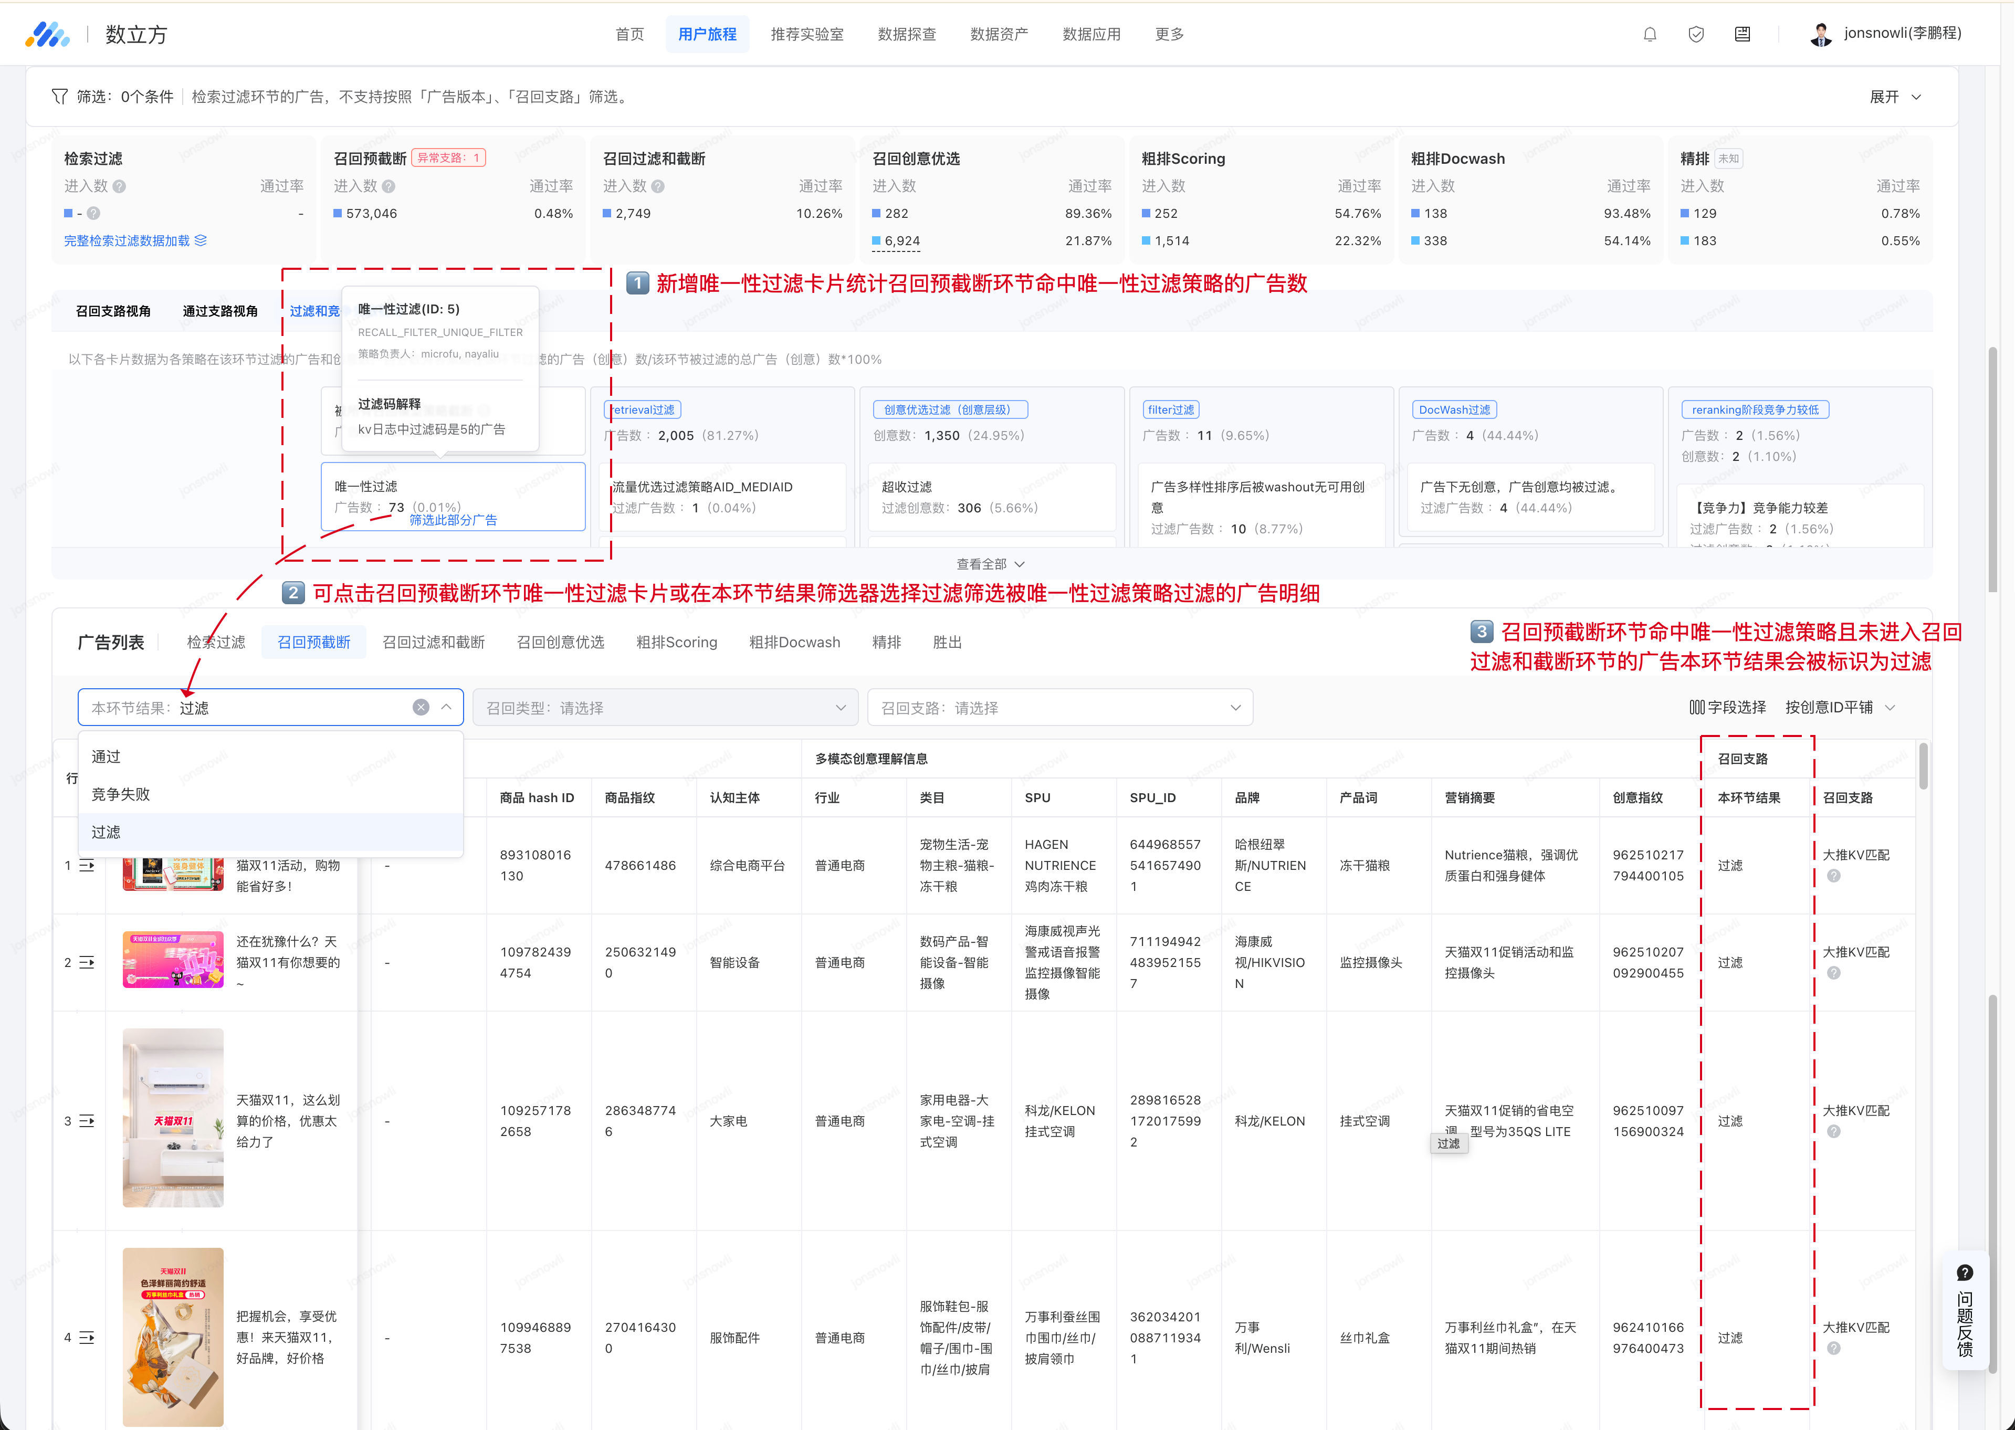Viewport: 2015px width, 1430px height.
Task: Click 字段选择 column selector
Action: [x=1727, y=707]
